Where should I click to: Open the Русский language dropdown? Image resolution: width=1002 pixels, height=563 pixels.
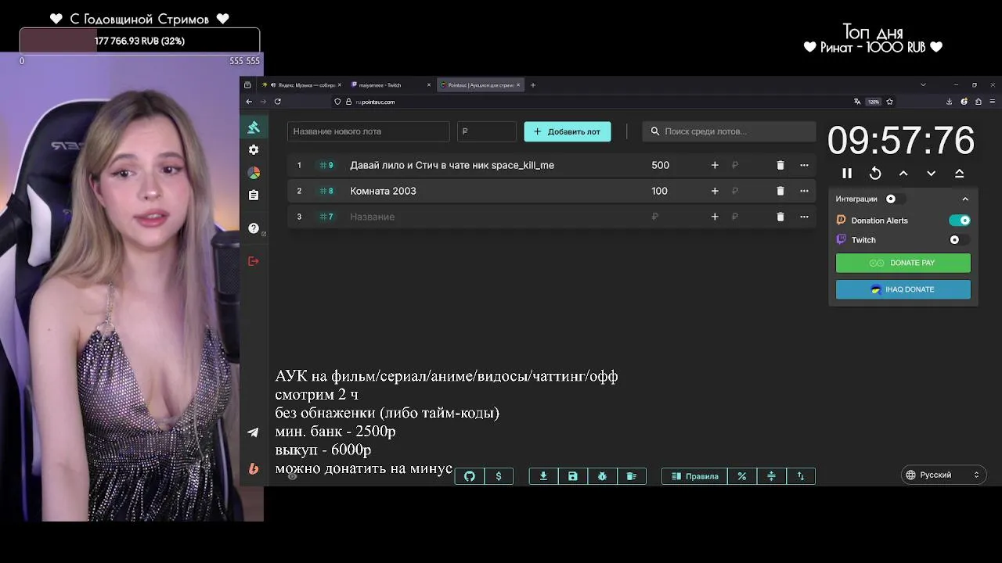(x=943, y=475)
